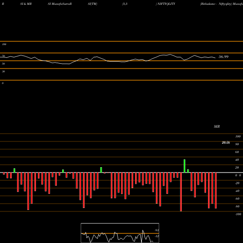Image resolution: width=243 pixels, height=243 pixels.
Task: Click the 30 label on the RSI axis
Action: click(3, 71)
